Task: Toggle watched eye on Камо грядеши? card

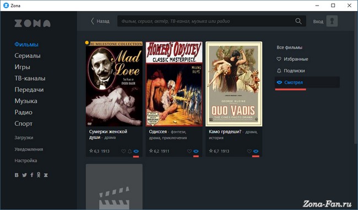Action: (x=256, y=151)
